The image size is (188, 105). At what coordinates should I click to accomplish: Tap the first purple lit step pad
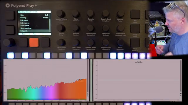(128, 56)
